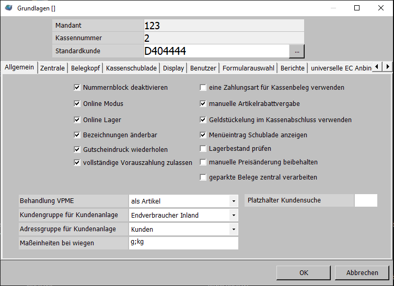Viewport: 394px width, 286px height.
Task: Expand the Behandlung VPME dropdown
Action: [x=233, y=201]
